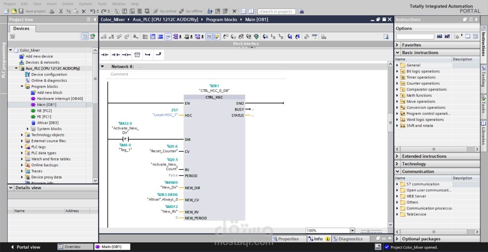The width and height of the screenshot is (488, 252).
Task: Select Hardware interrupt [OB40] block
Action: pos(59,99)
